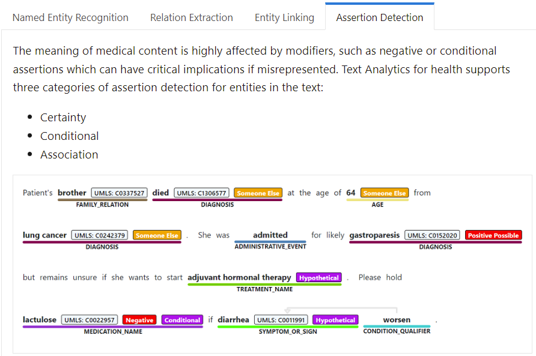Click the UMLS: C0011991 diarrhea badge
This screenshot has width=536, height=356.
pyautogui.click(x=281, y=320)
